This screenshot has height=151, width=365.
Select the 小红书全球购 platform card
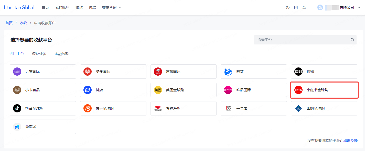click(x=324, y=90)
